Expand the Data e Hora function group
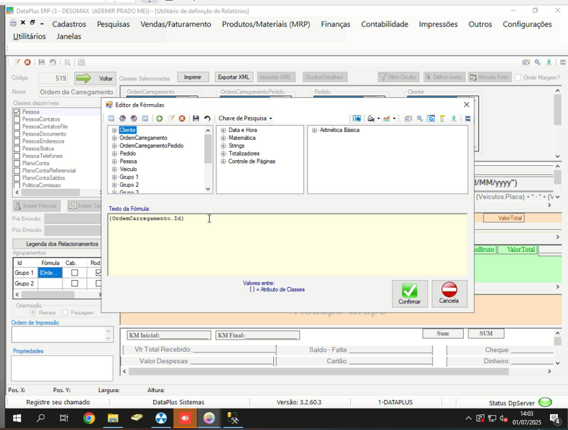 (x=223, y=130)
